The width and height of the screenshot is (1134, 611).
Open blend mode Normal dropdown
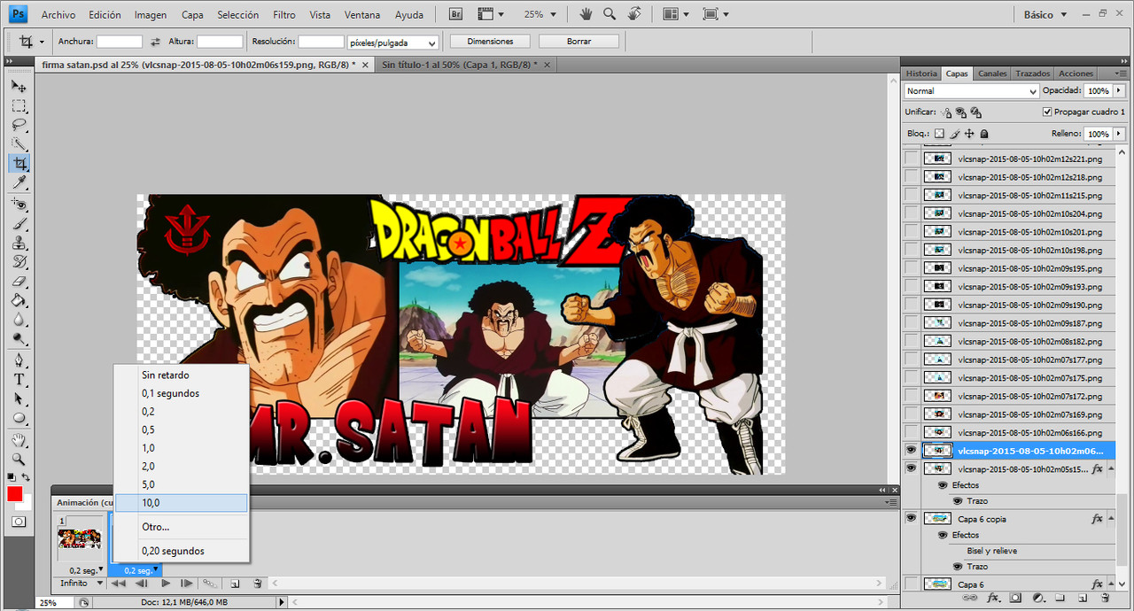pyautogui.click(x=972, y=91)
